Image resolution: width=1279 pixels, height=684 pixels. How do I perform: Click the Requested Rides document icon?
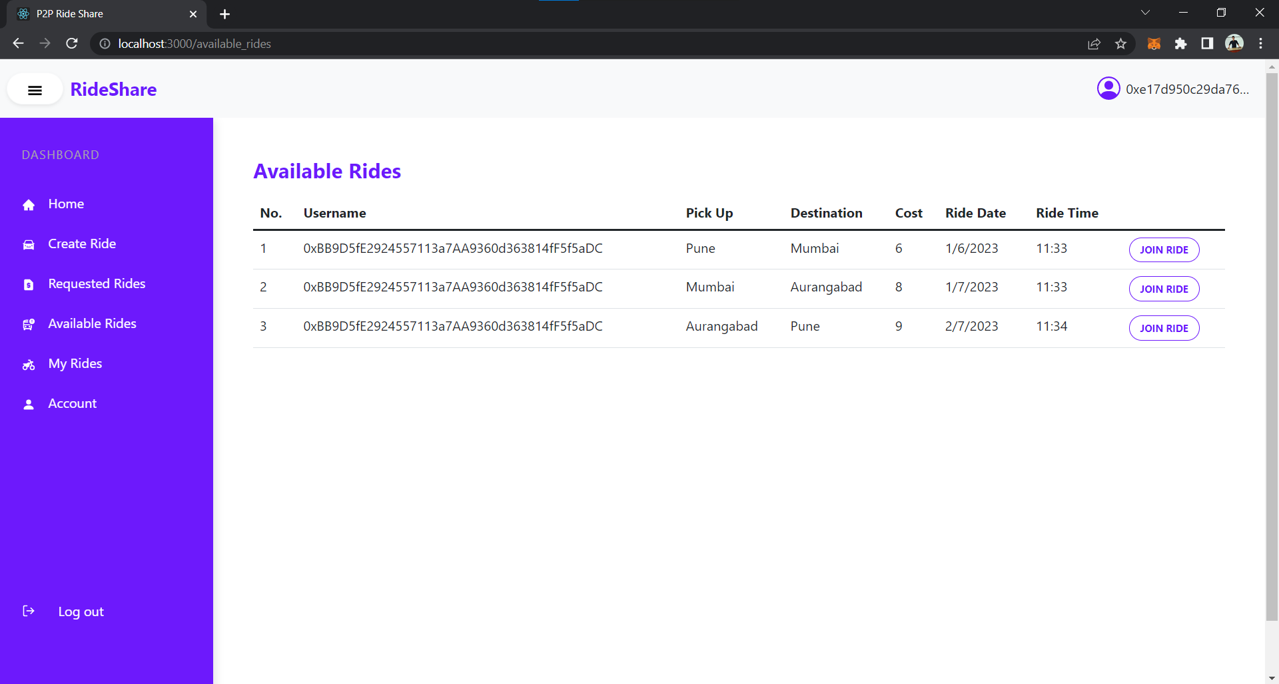[x=29, y=284]
